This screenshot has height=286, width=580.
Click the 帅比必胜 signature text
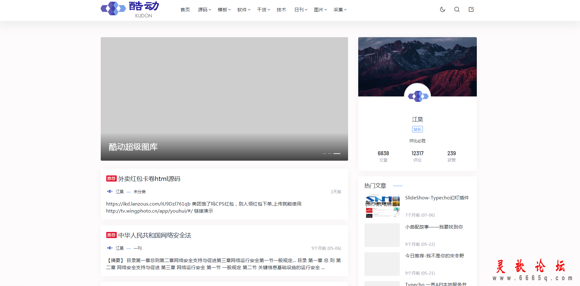click(x=417, y=141)
